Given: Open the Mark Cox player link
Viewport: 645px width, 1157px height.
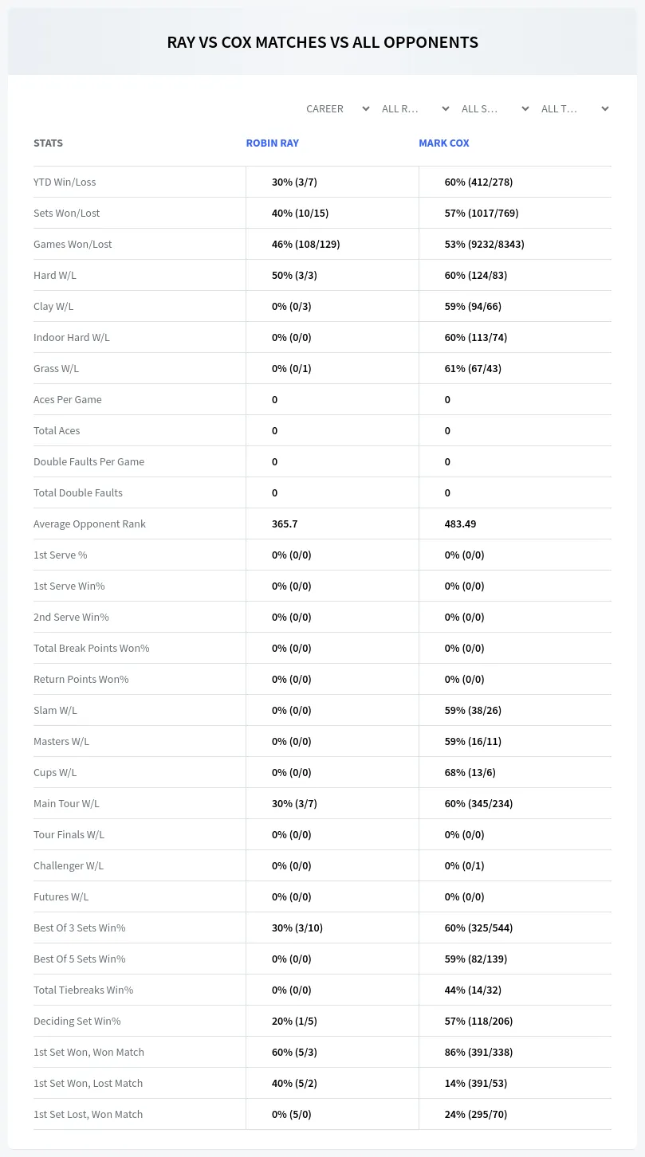Looking at the screenshot, I should (x=444, y=143).
